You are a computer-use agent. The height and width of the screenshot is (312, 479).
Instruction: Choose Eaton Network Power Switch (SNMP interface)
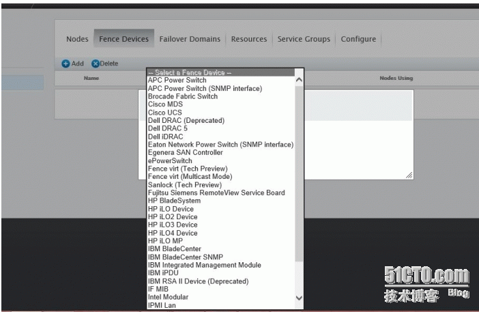coord(221,145)
